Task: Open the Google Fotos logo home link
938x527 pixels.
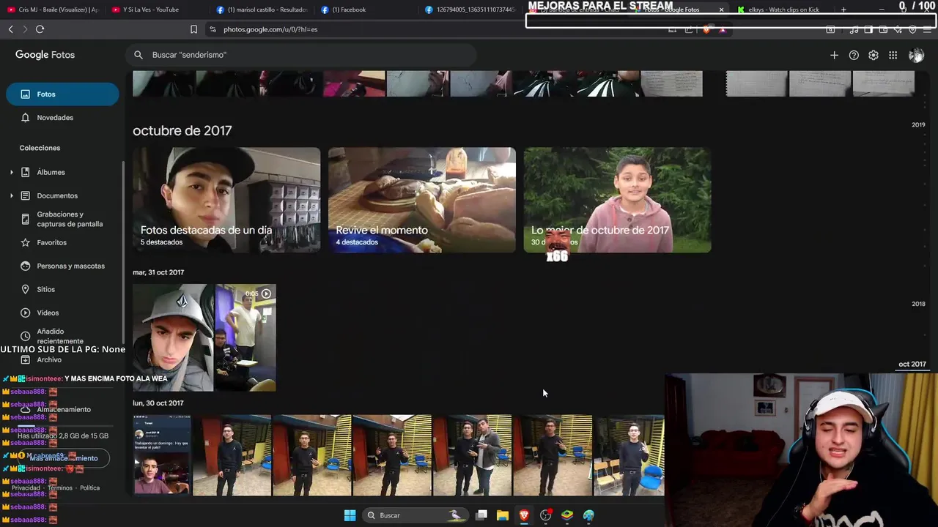Action: 45,55
